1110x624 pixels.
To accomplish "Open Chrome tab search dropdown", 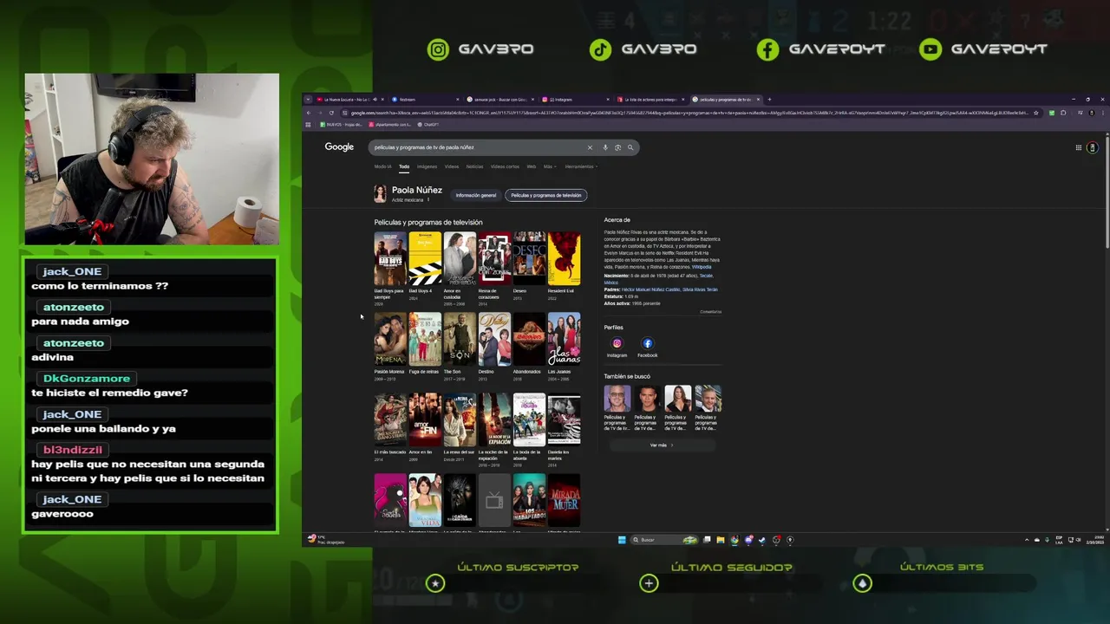I will [308, 100].
